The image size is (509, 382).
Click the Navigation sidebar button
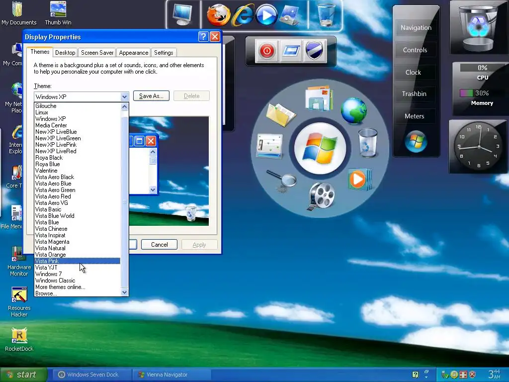click(416, 28)
